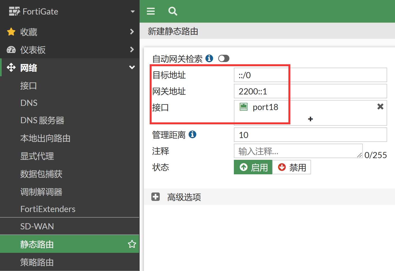Click the FortiGate logo icon
The width and height of the screenshot is (395, 271).
(14, 11)
